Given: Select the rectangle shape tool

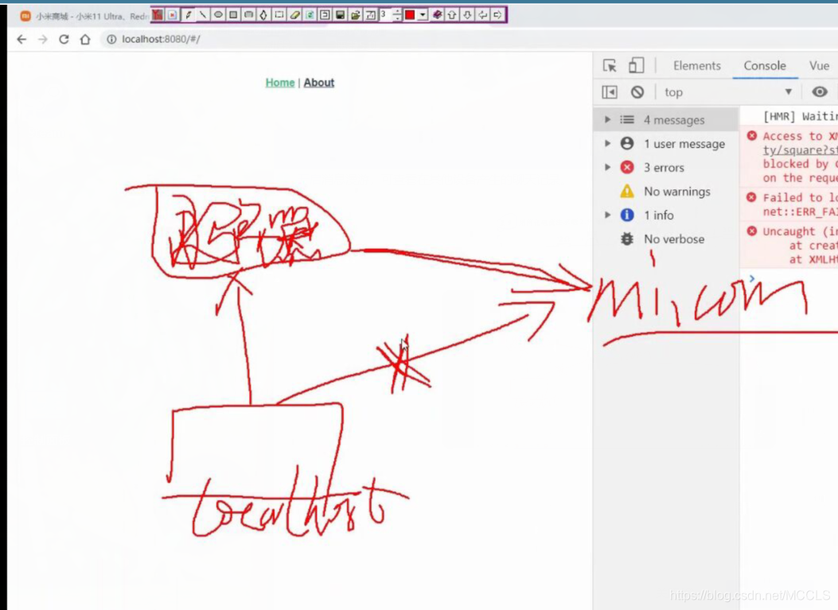Looking at the screenshot, I should (233, 15).
